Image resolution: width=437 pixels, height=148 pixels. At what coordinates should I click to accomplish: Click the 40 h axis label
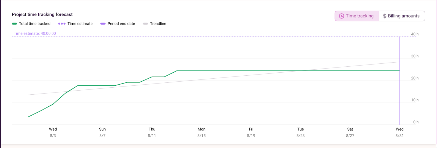pyautogui.click(x=415, y=34)
